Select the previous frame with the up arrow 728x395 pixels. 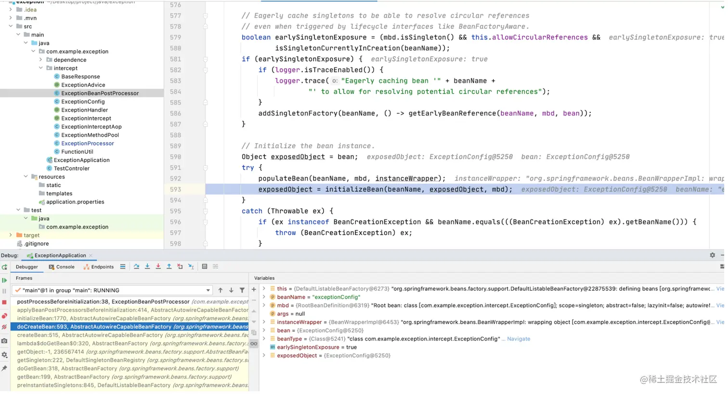(221, 290)
